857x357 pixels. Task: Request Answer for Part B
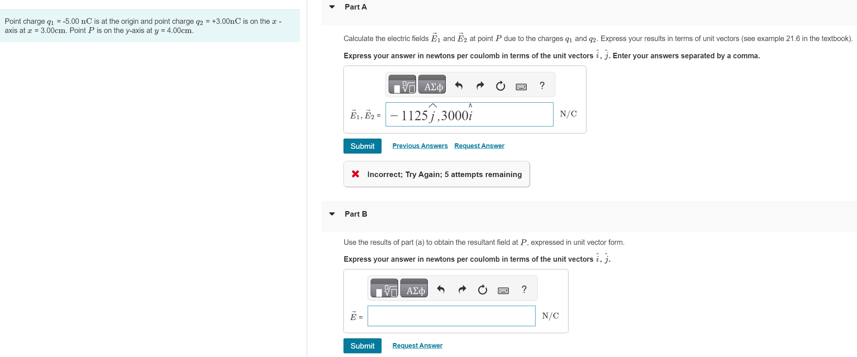point(418,346)
